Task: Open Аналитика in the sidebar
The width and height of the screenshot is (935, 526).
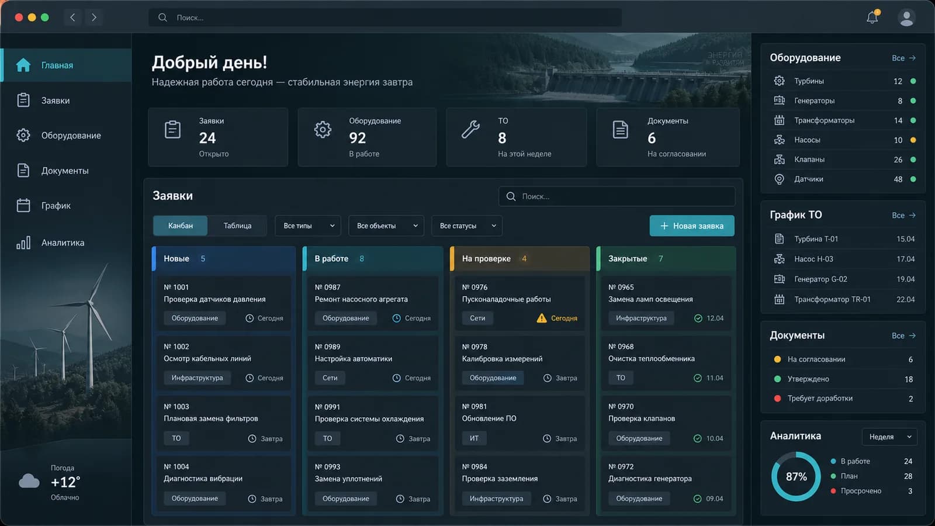Action: 65,243
